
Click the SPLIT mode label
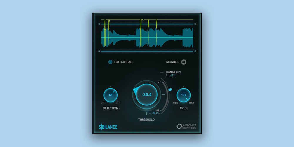(192, 103)
